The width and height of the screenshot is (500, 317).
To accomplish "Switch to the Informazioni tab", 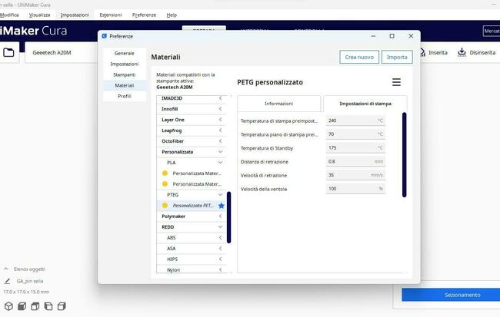I will 278,104.
